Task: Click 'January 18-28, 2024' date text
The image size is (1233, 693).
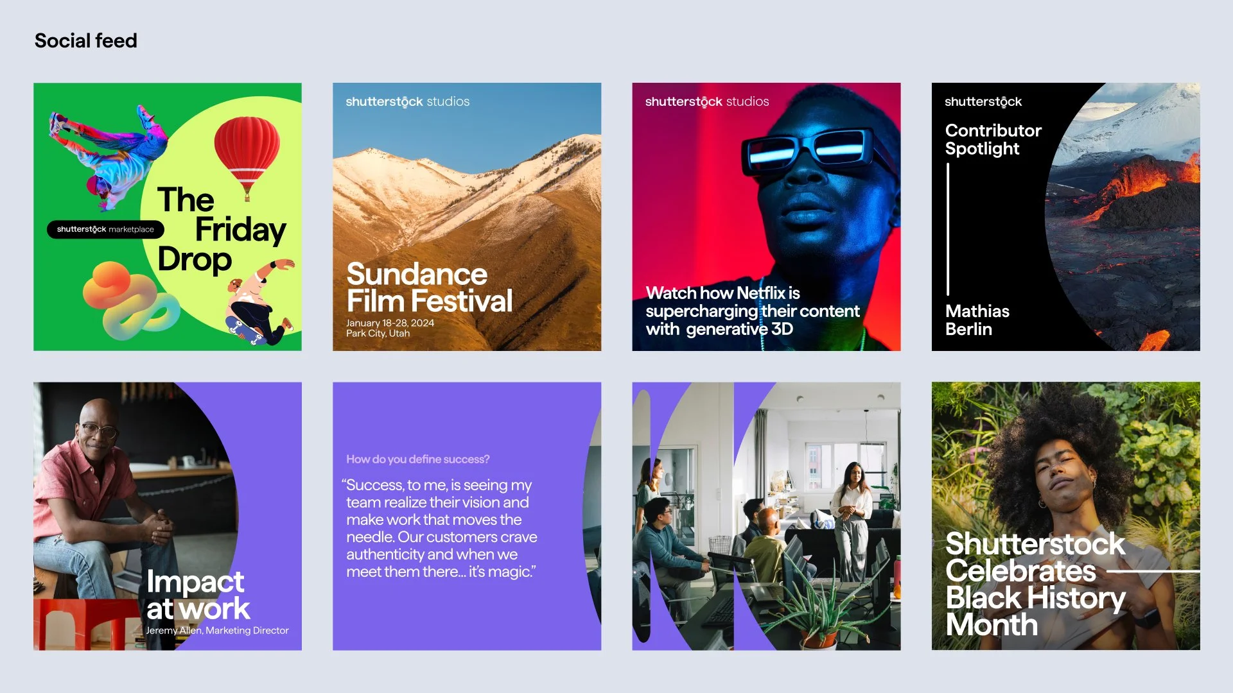Action: (390, 323)
